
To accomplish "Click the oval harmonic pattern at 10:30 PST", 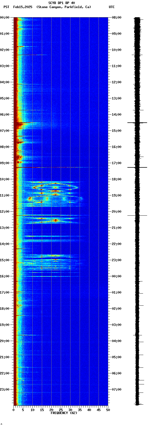I will (56, 187).
